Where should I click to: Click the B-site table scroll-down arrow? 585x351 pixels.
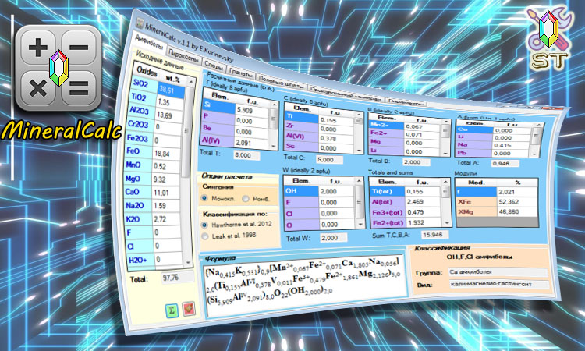(x=446, y=153)
